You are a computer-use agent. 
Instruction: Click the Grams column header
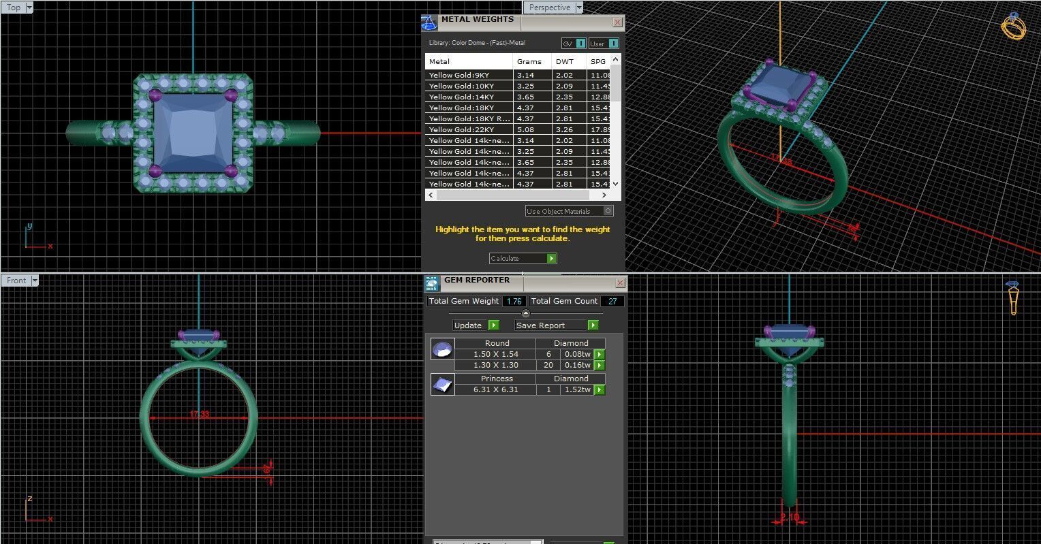tap(533, 61)
